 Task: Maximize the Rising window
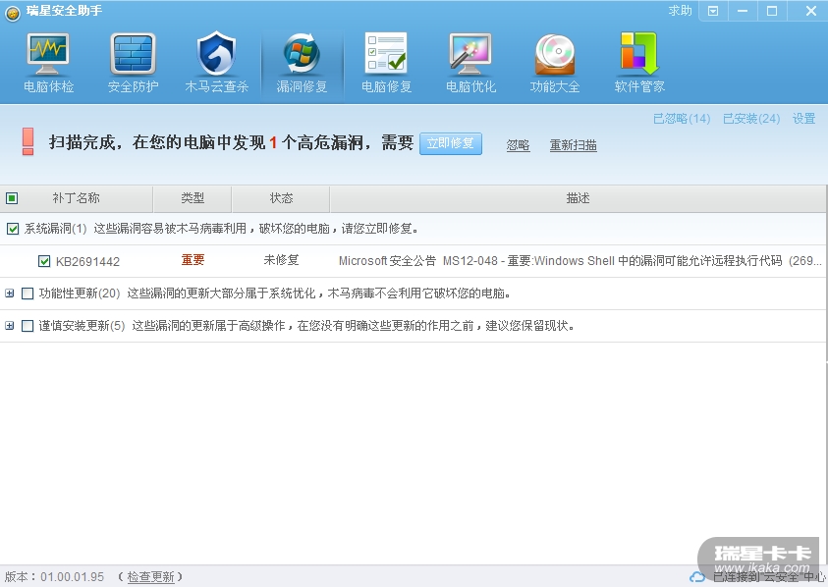[x=771, y=11]
